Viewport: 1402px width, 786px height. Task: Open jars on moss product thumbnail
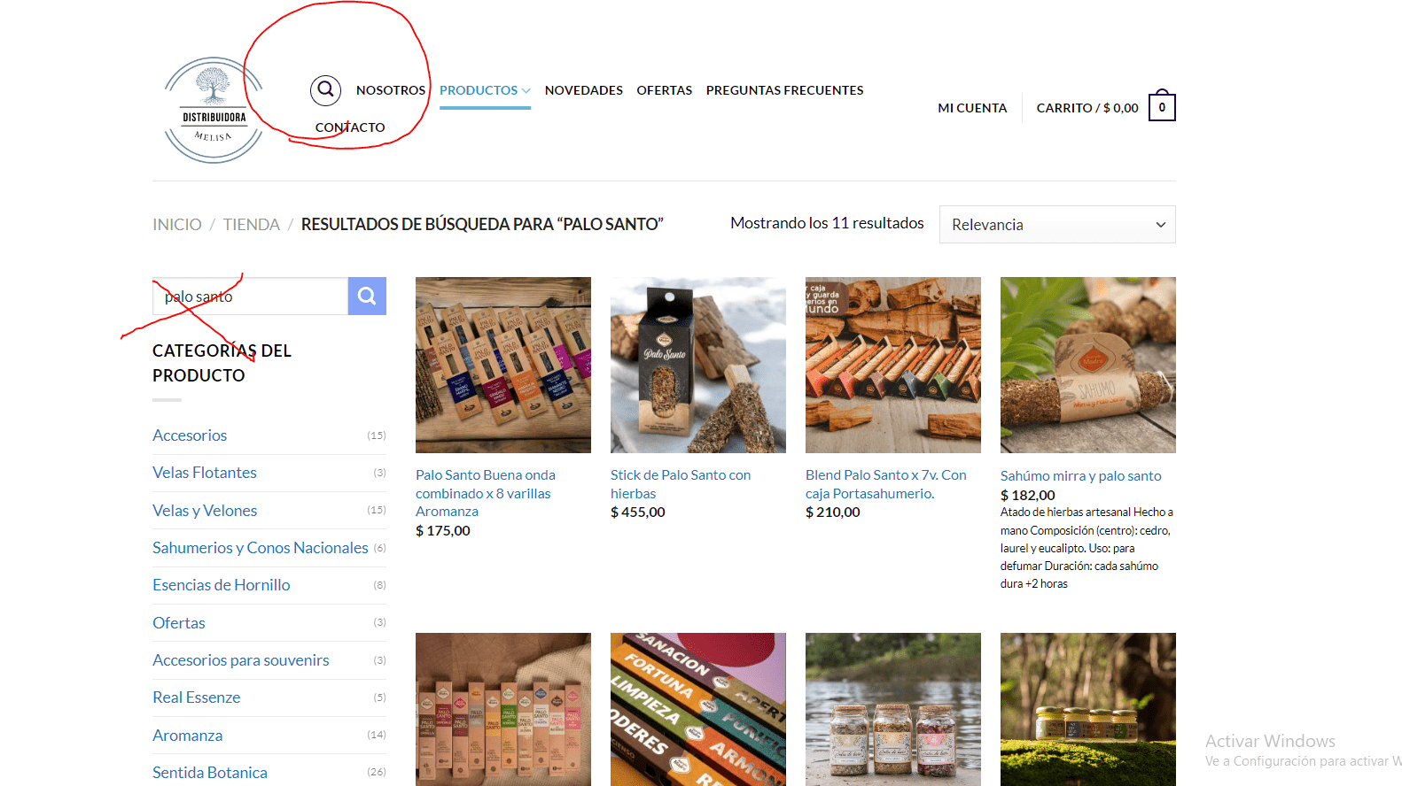(x=1088, y=709)
